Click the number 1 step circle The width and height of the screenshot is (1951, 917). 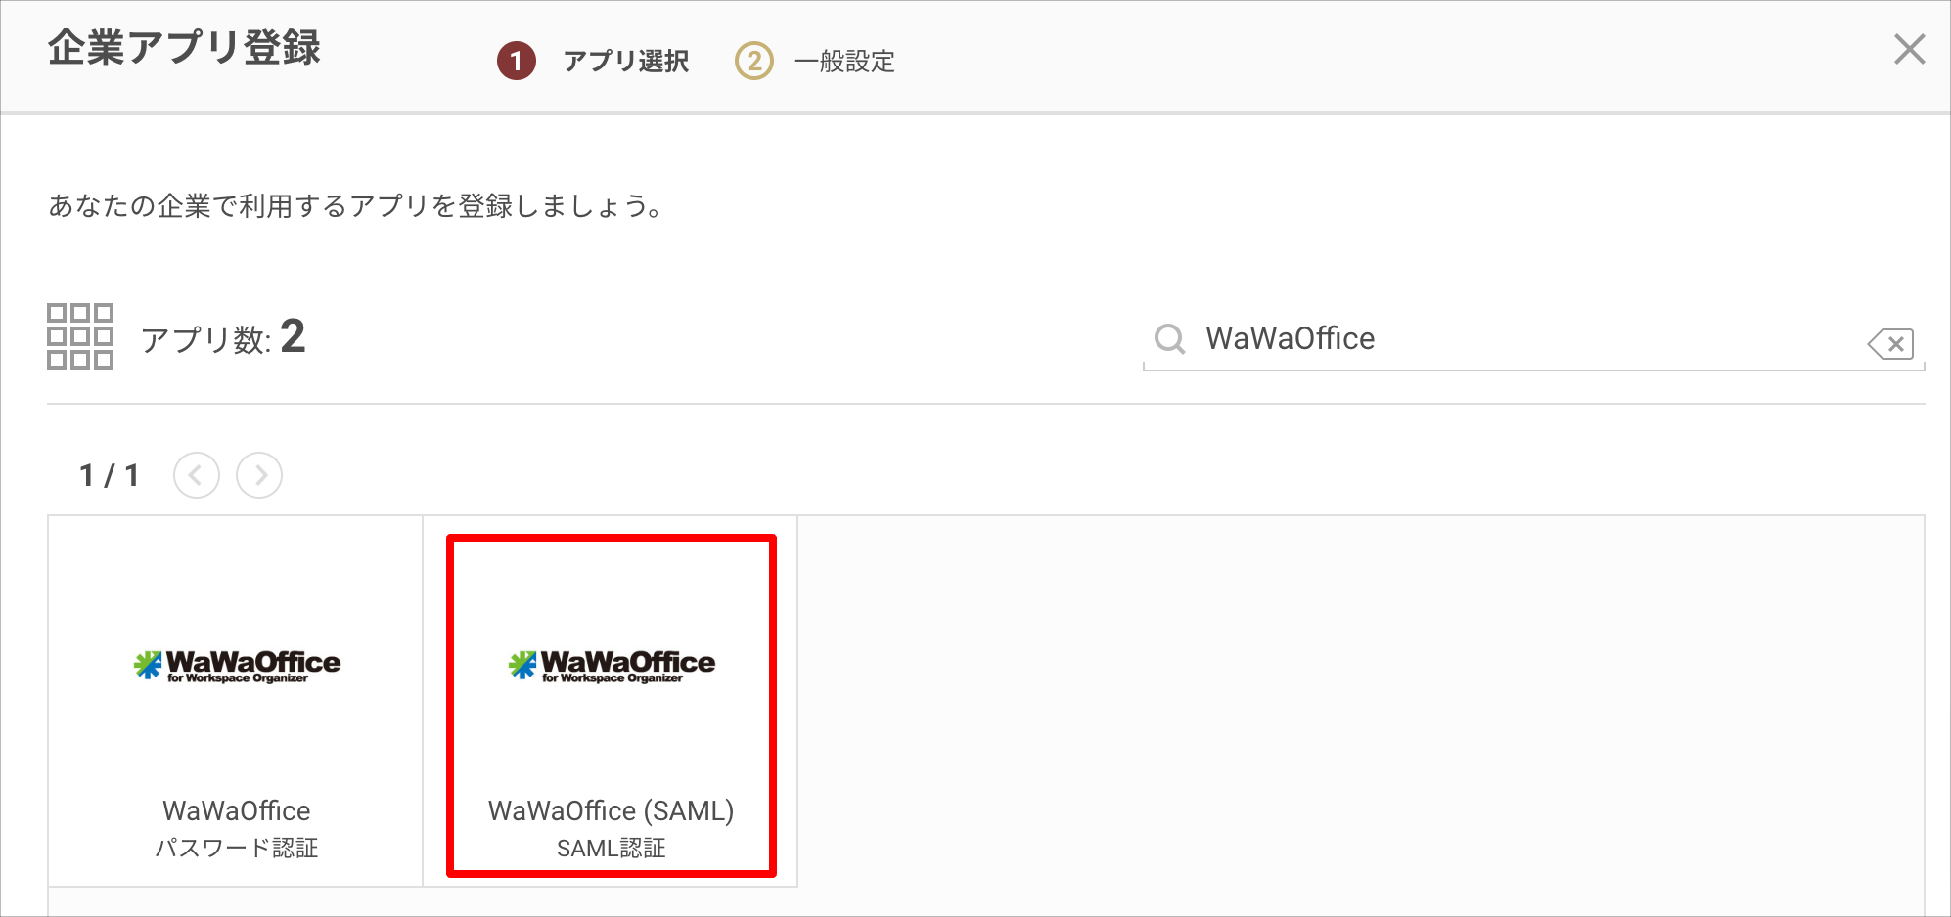tap(517, 62)
